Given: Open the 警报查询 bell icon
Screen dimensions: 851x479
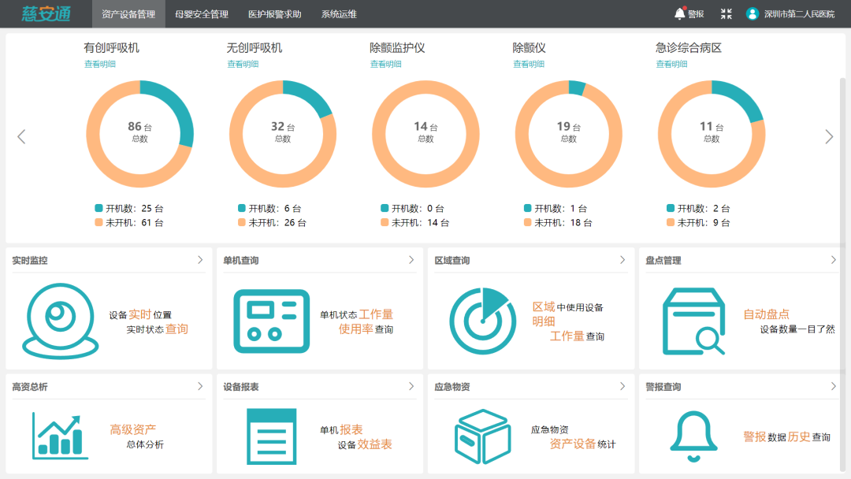Looking at the screenshot, I should pos(693,436).
